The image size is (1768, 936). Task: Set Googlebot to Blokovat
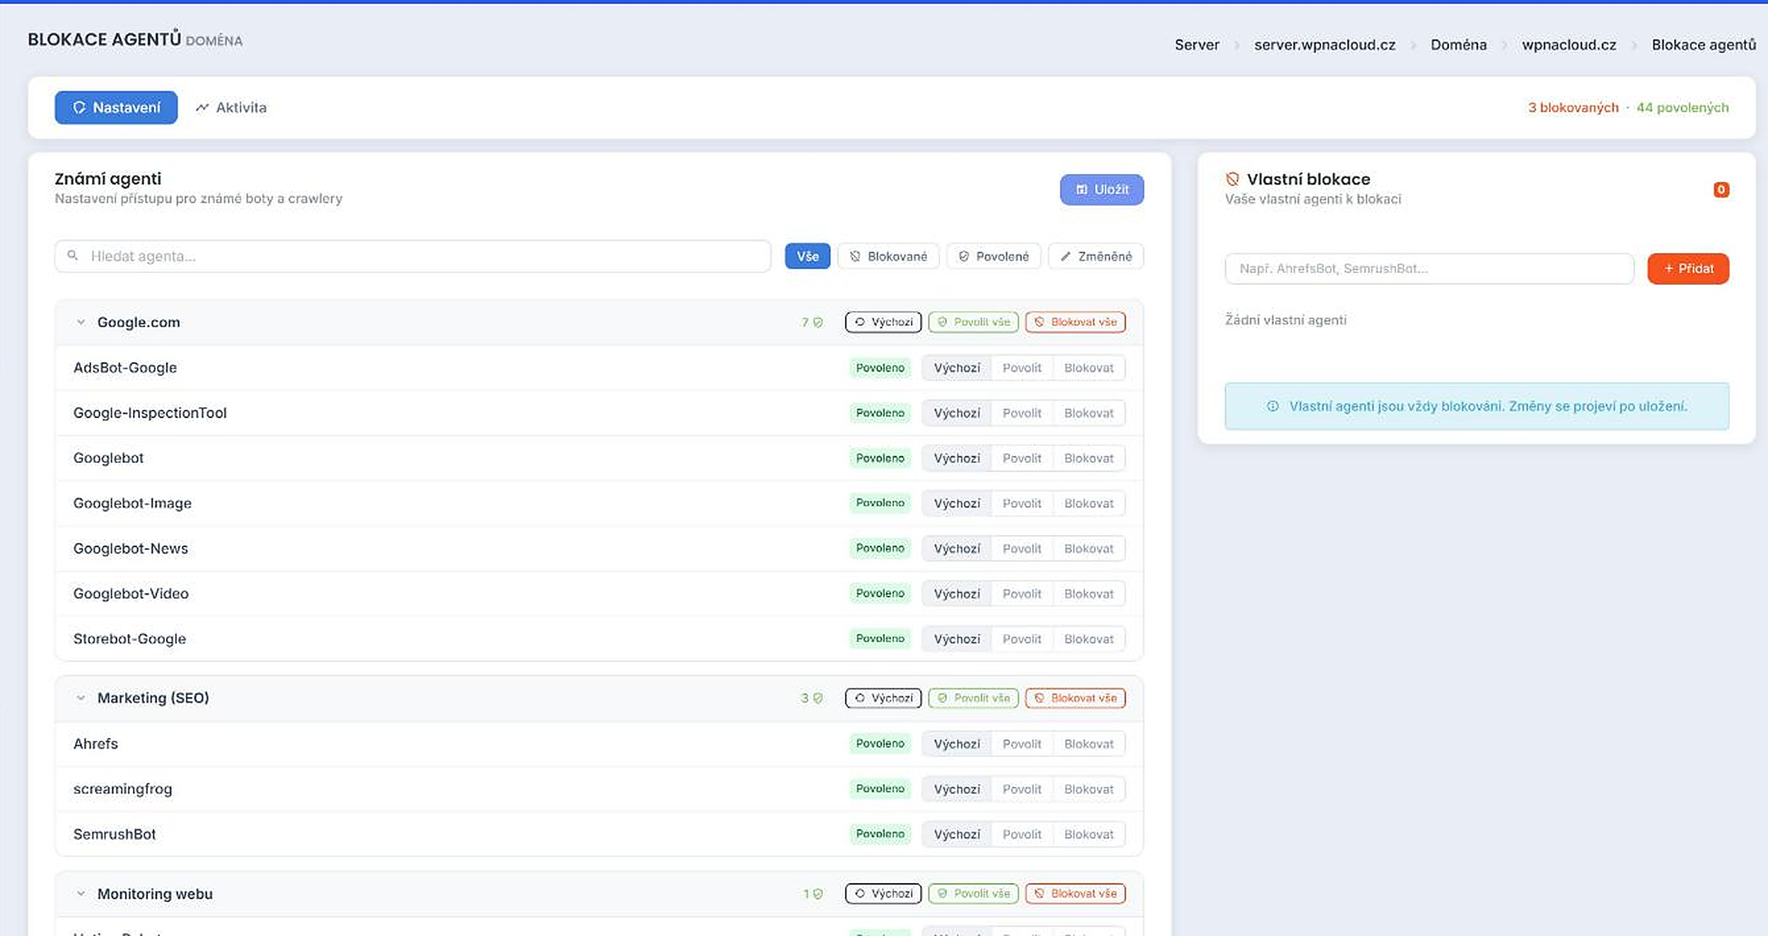pos(1089,458)
